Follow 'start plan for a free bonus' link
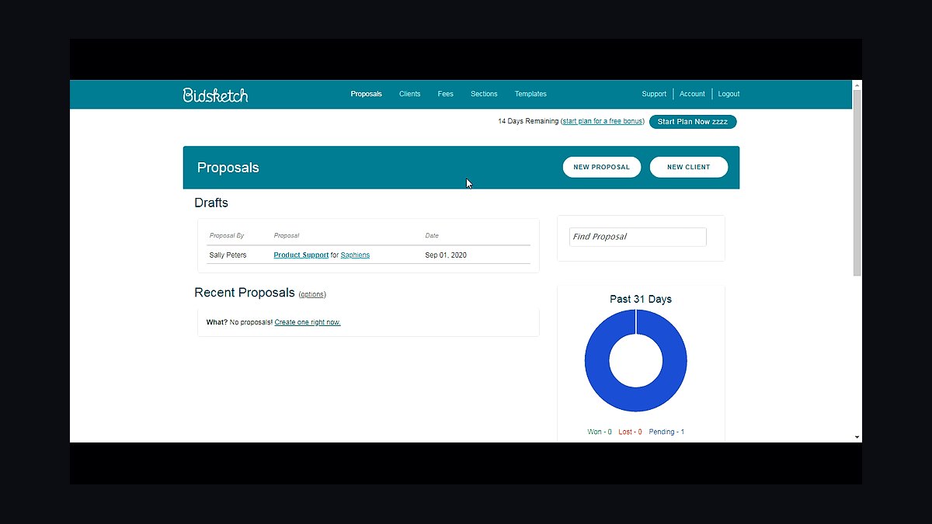 (602, 121)
